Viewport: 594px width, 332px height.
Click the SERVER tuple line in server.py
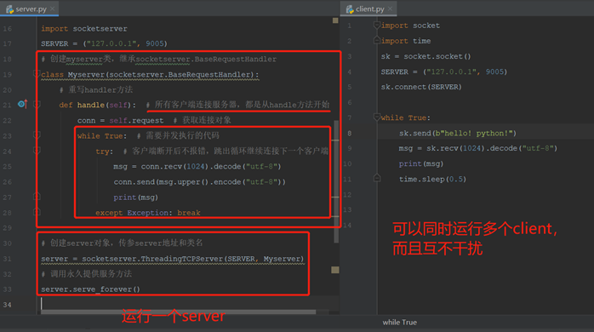coord(104,43)
